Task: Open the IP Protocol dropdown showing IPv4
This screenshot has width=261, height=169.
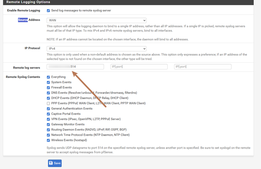Action: click(x=96, y=48)
